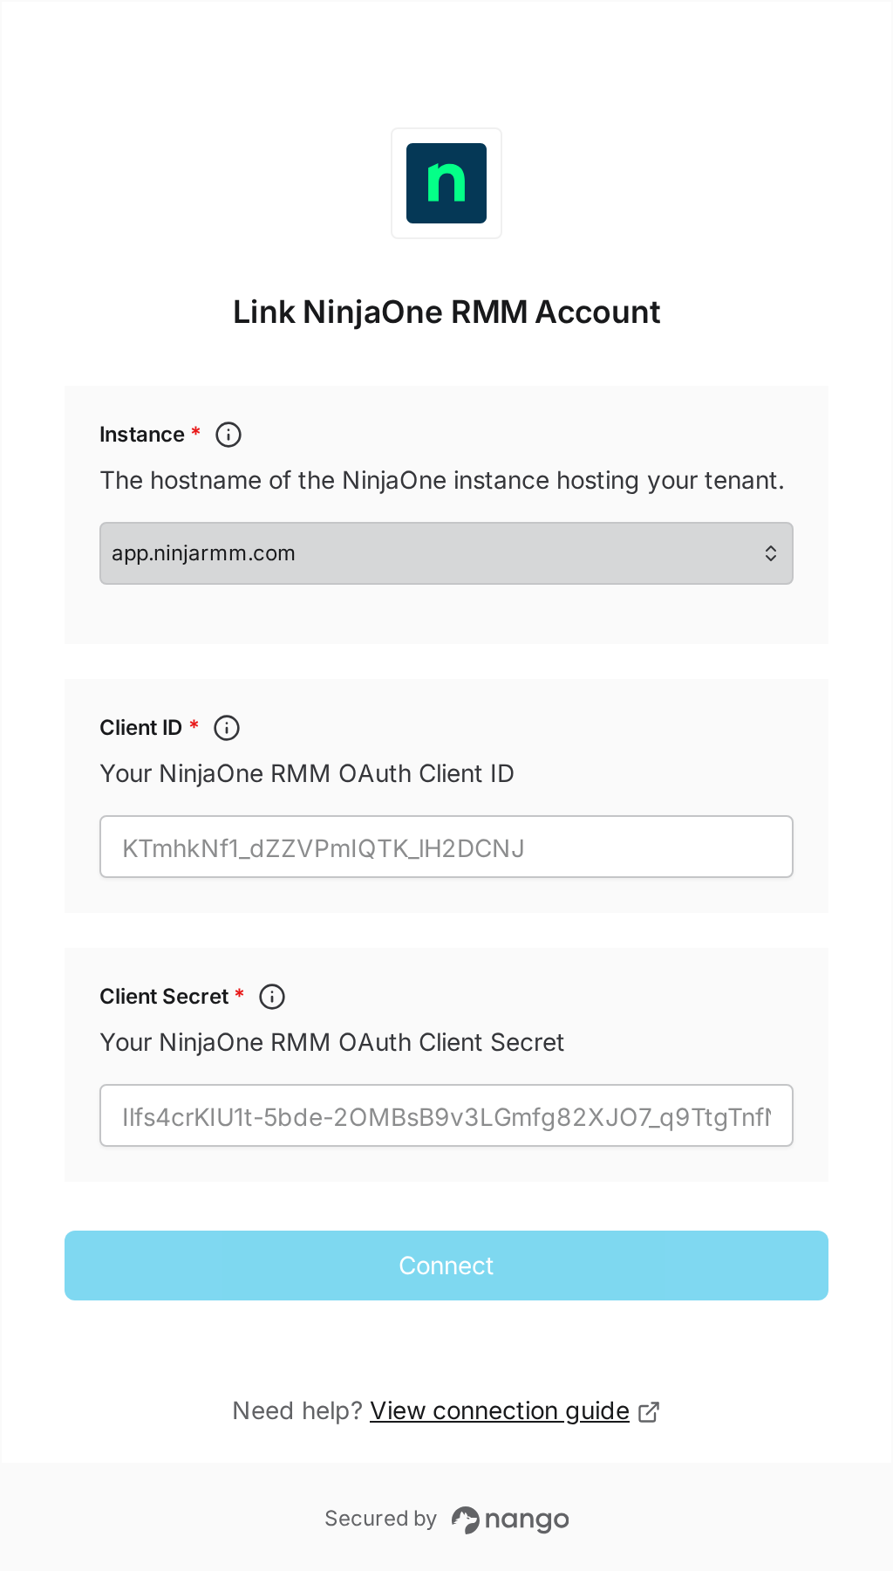Click the external link icon beside guide
Viewport: 893px width, 1571px height.
click(x=649, y=1412)
